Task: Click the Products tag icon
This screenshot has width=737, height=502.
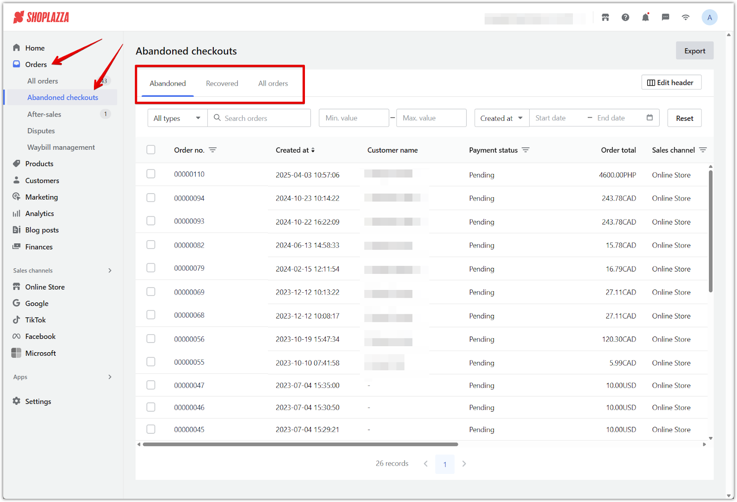Action: tap(17, 163)
